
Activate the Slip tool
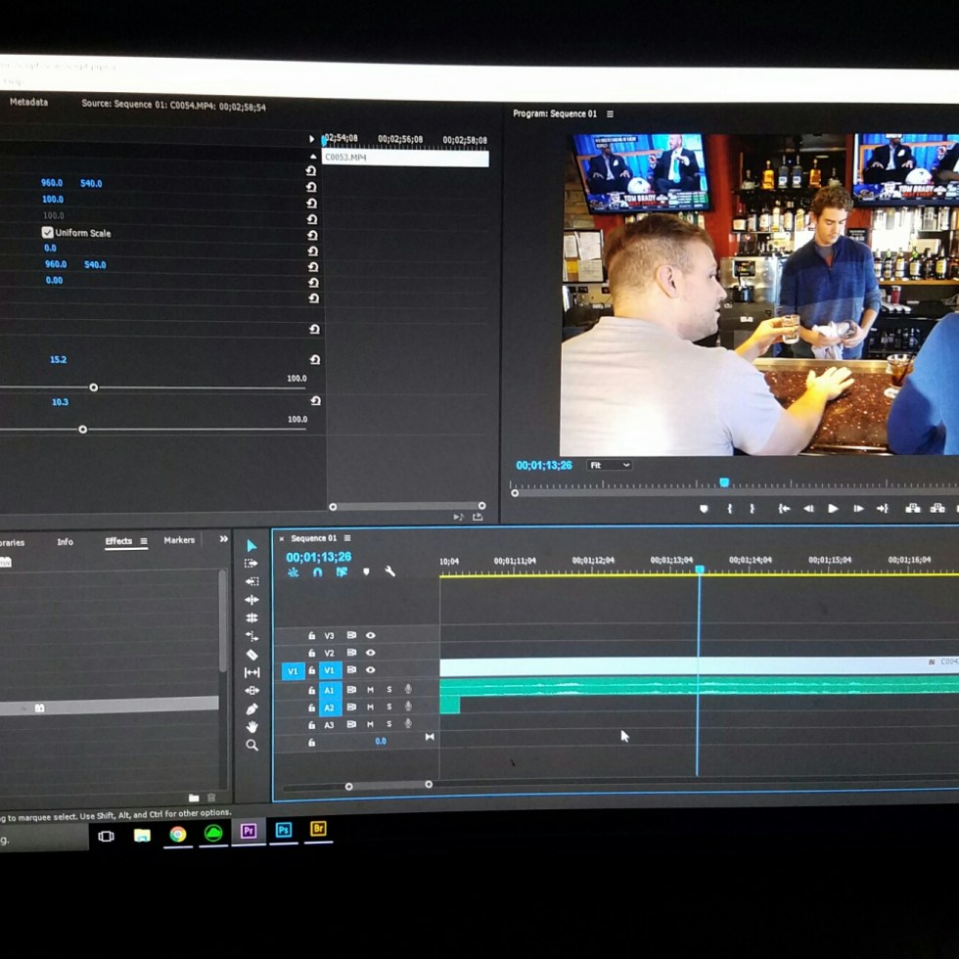[251, 672]
